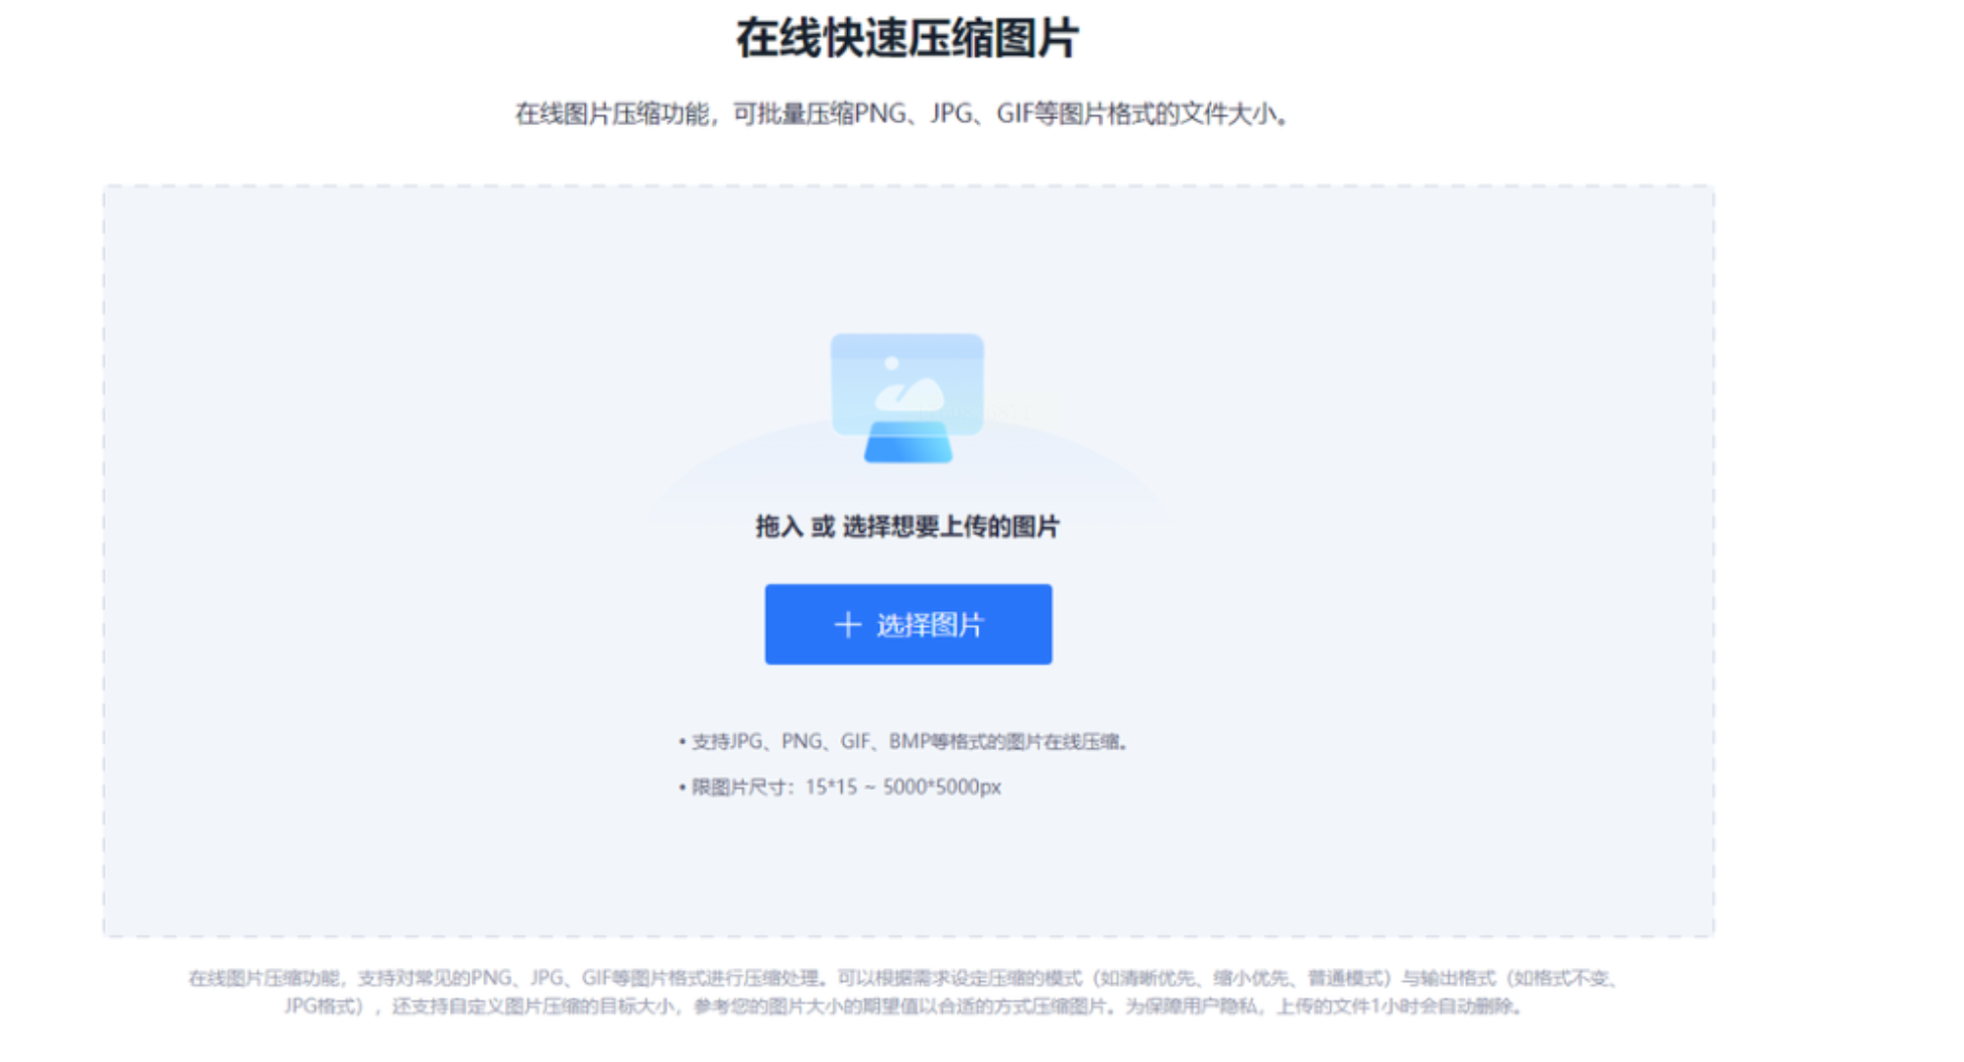This screenshot has width=1964, height=1062.
Task: Click the 选择图片 upload button
Action: coord(908,624)
